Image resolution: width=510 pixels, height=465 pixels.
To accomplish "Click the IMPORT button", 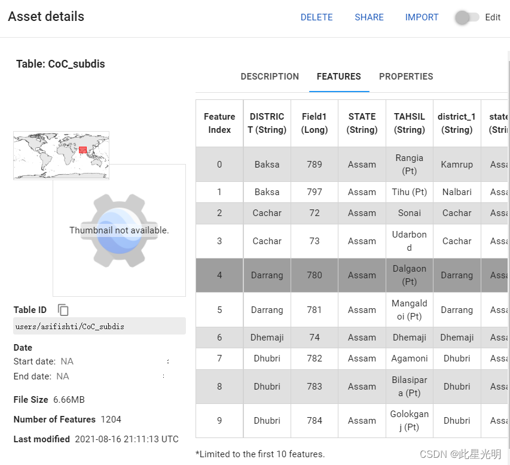I will [x=422, y=17].
